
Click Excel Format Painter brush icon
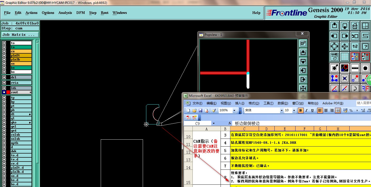click(x=214, y=110)
